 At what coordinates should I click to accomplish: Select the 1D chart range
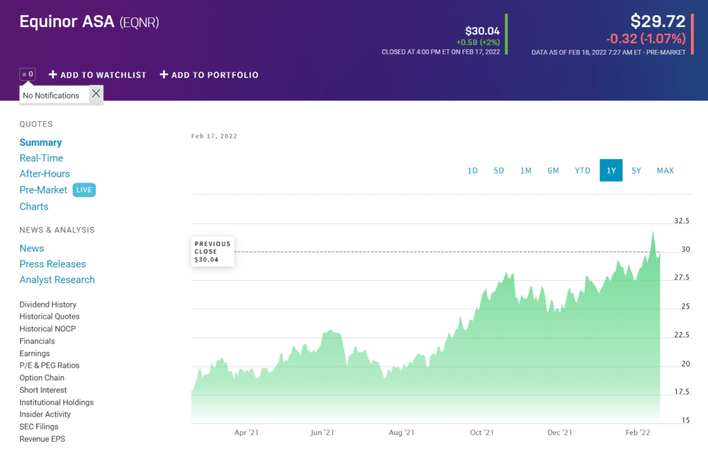point(472,171)
